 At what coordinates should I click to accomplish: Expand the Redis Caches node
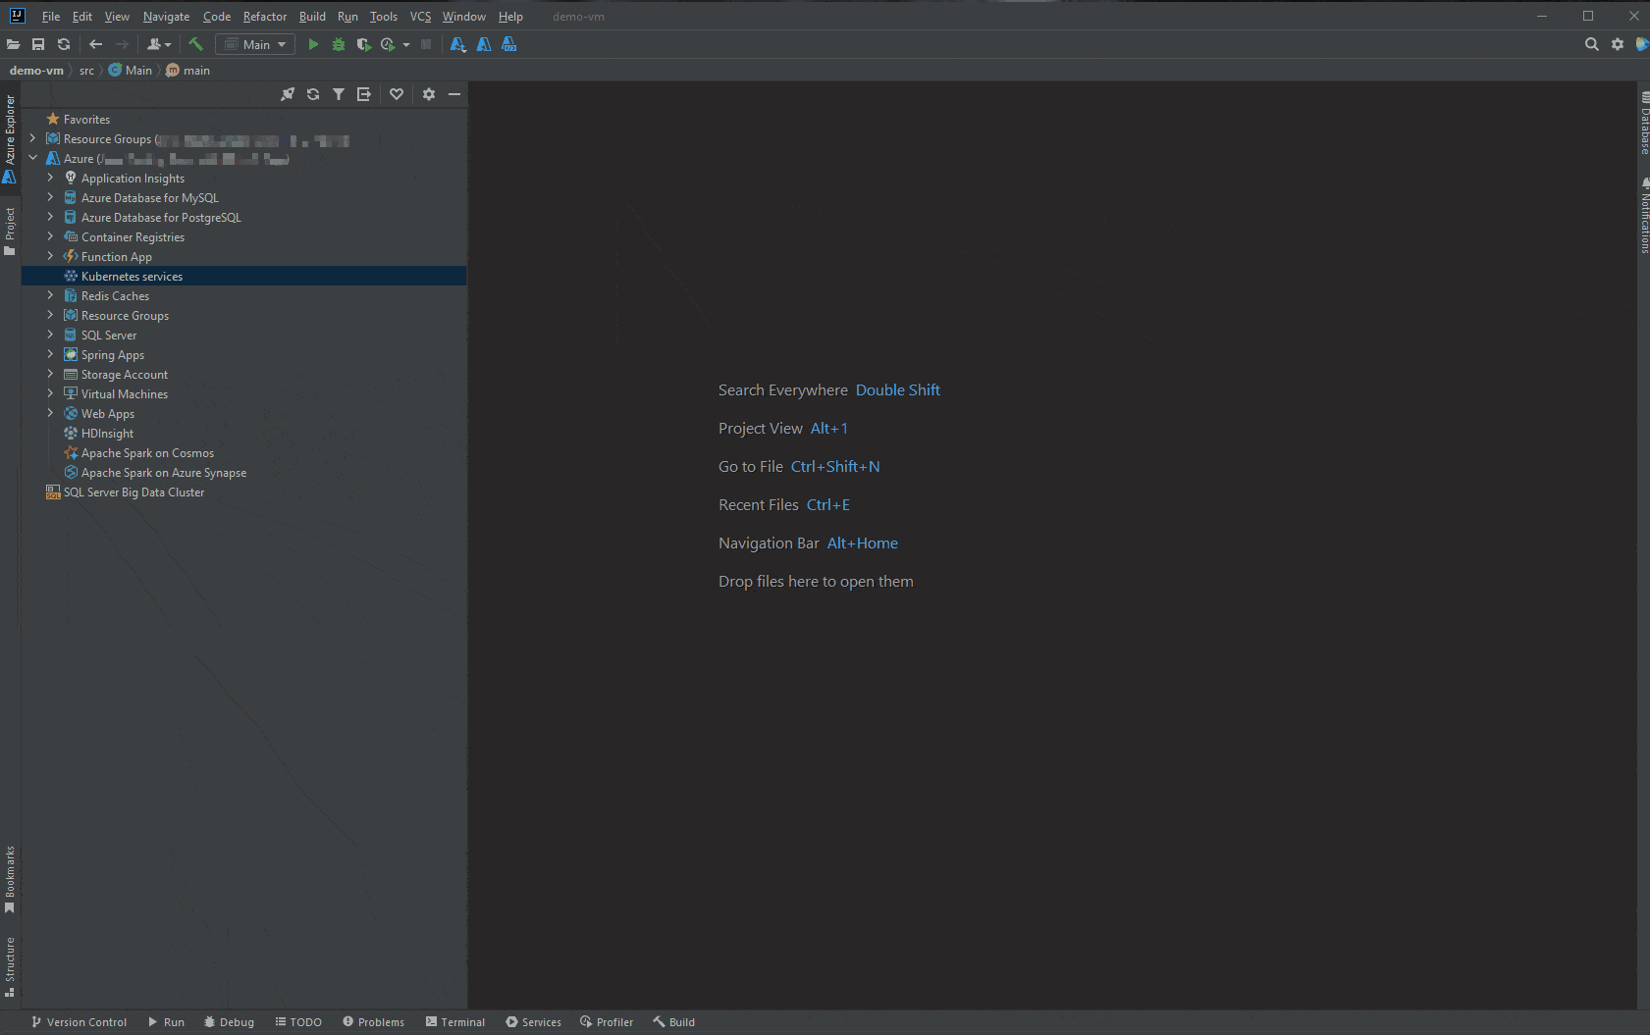pyautogui.click(x=51, y=295)
